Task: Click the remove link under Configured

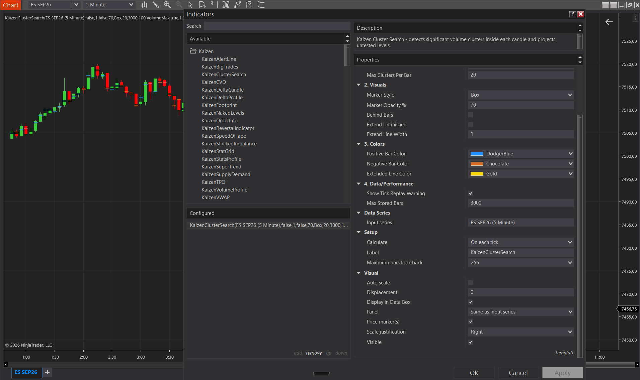Action: 314,353
